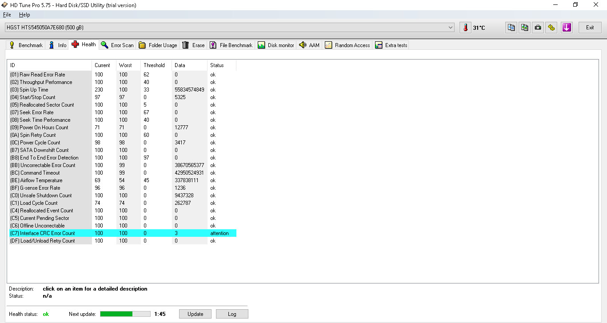Click the "attention" status cell
Screen dimensions: 607x323
coord(220,233)
